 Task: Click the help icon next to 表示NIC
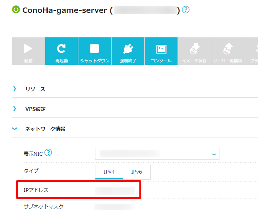click(49, 153)
